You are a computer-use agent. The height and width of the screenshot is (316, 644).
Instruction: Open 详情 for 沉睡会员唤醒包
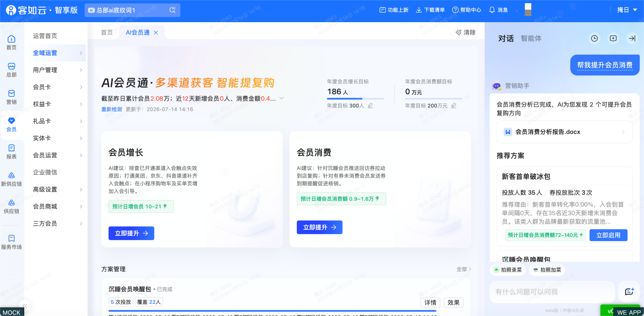pyautogui.click(x=430, y=302)
